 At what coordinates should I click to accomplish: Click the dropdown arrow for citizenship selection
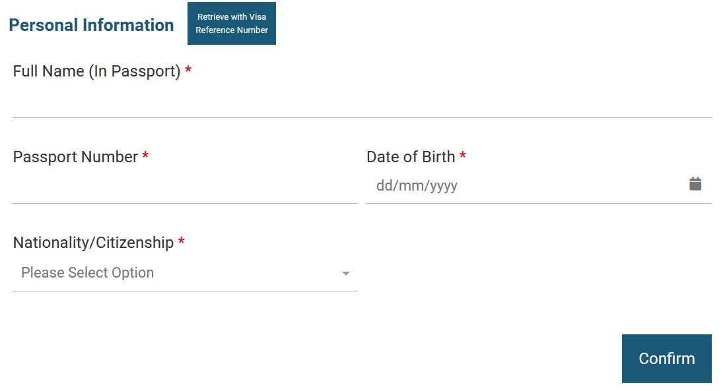[345, 272]
